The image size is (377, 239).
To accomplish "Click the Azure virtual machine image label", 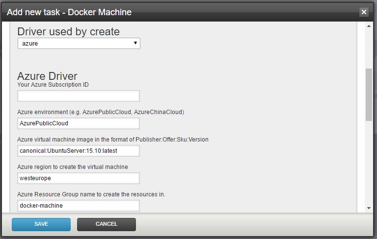I will click(x=113, y=140).
